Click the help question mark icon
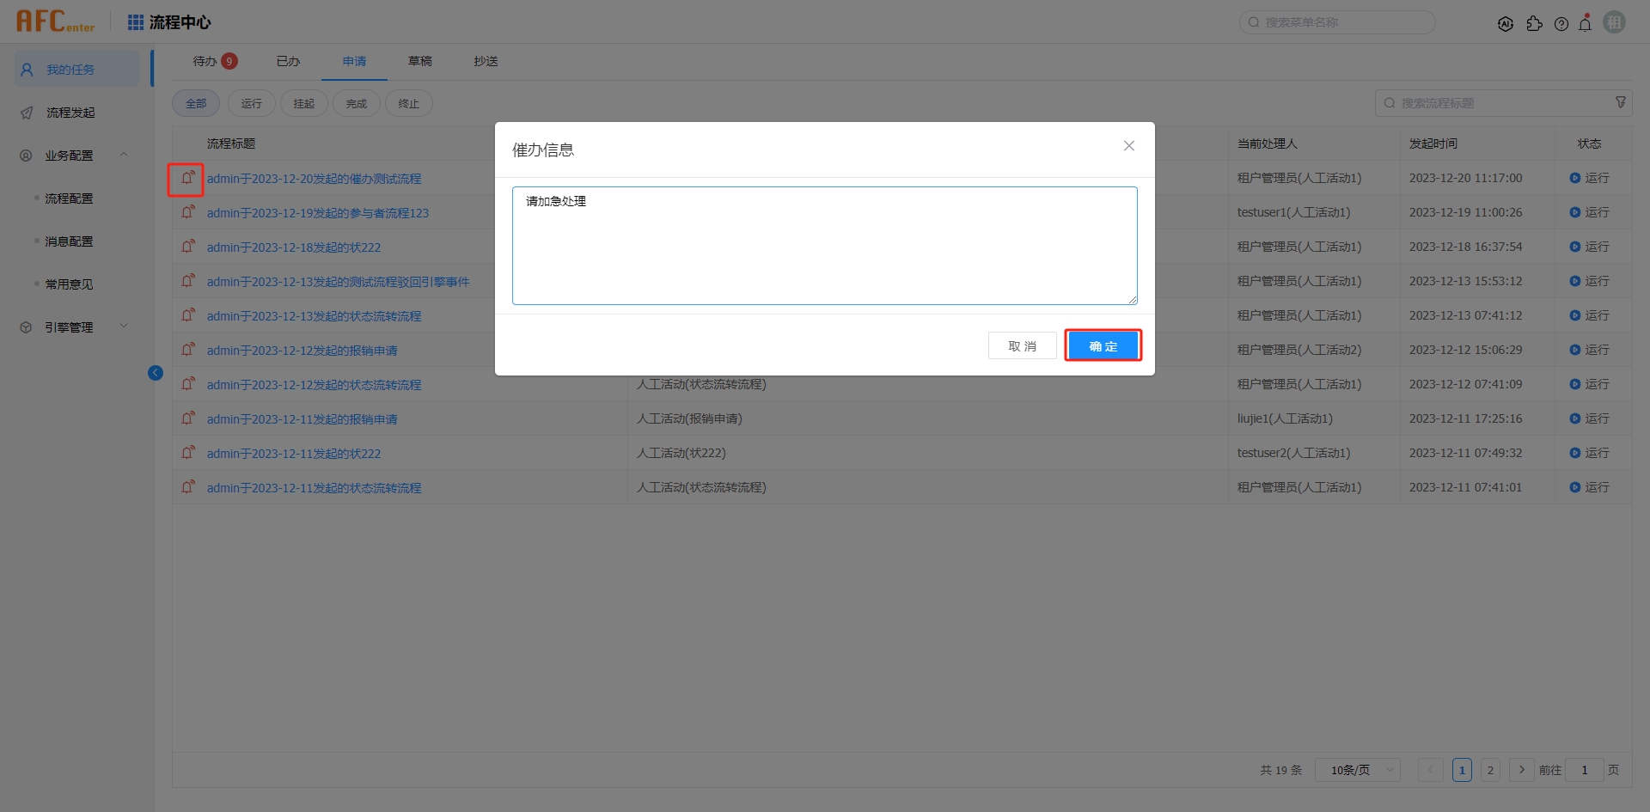This screenshot has width=1650, height=812. (x=1561, y=24)
